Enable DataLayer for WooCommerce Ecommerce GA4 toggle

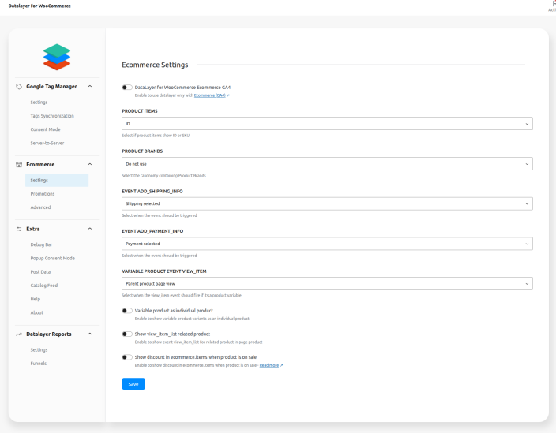(127, 88)
